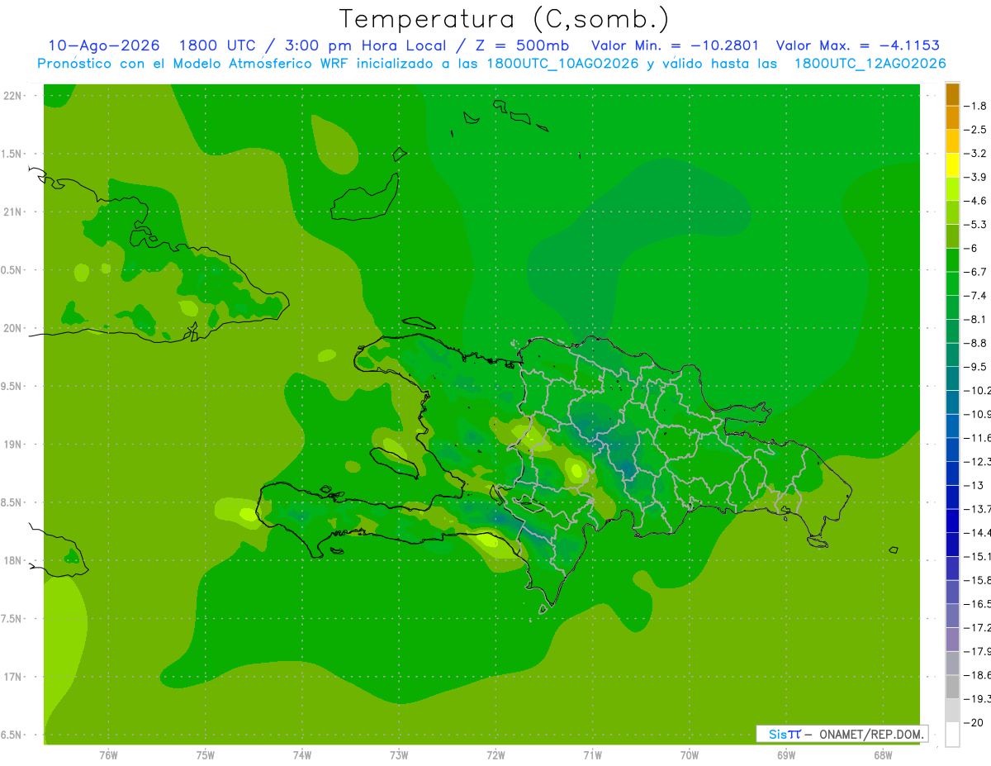Click the '71W' longitude axis label
The image size is (991, 766).
[592, 755]
